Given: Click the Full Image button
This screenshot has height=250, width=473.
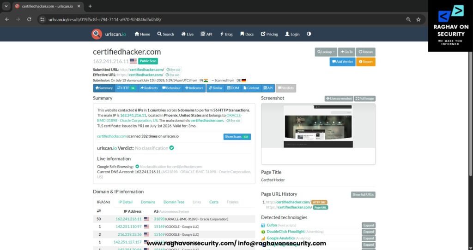Looking at the screenshot, I should (x=365, y=99).
